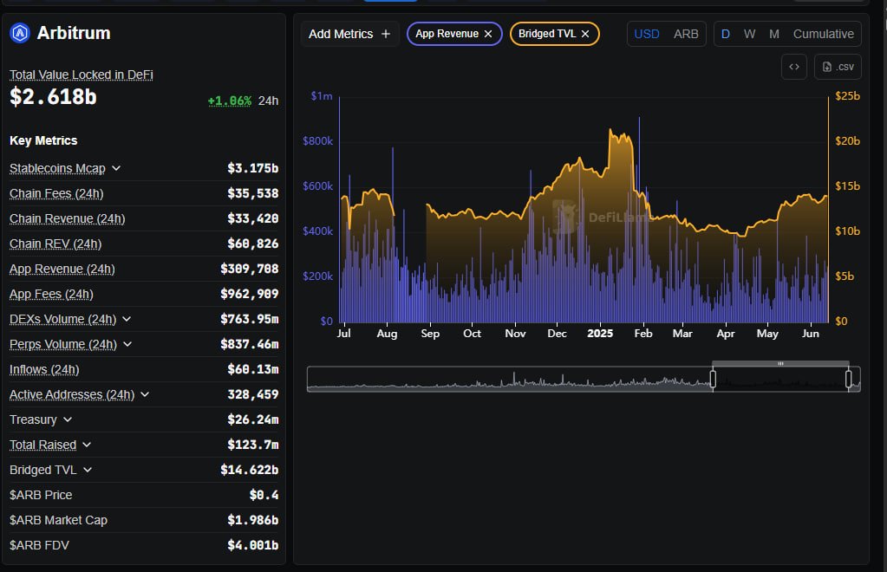Switch denomination to USD
This screenshot has width=887, height=572.
point(647,34)
